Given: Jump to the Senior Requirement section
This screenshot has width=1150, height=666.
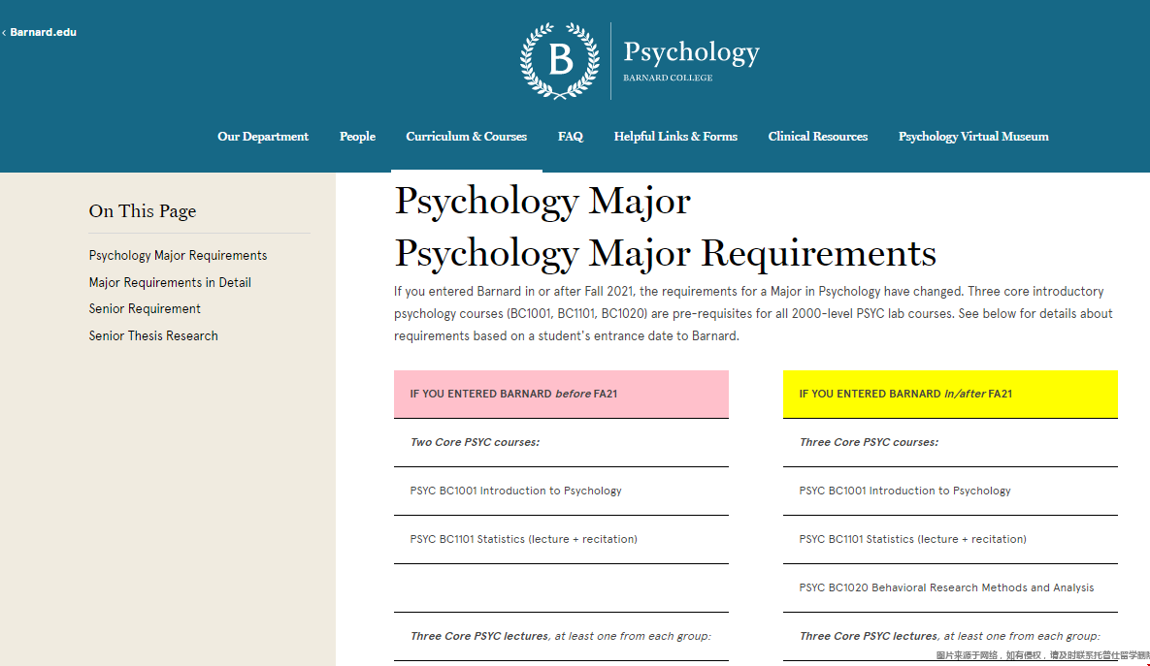Looking at the screenshot, I should [145, 308].
